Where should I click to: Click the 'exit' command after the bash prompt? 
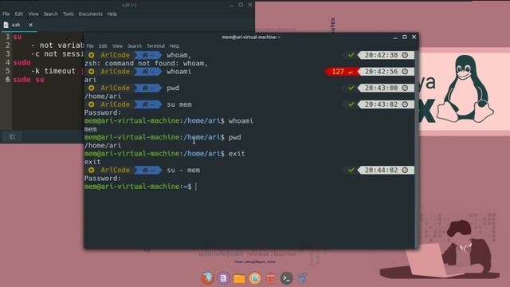click(237, 154)
